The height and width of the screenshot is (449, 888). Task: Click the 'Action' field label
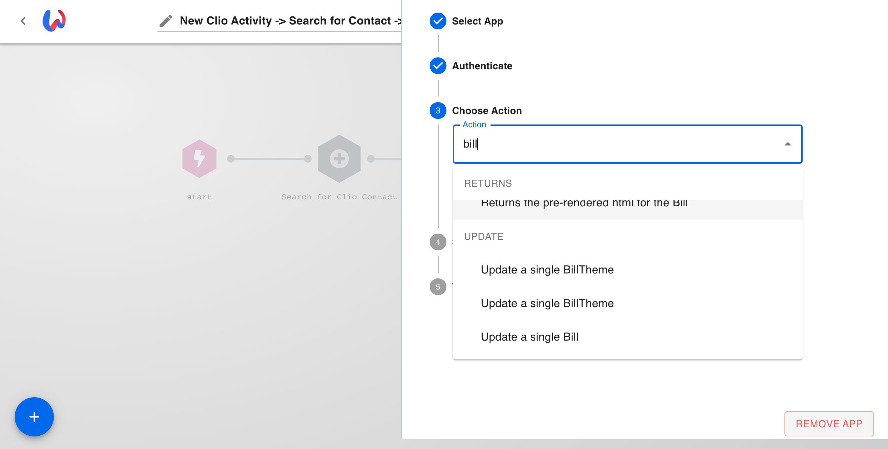(474, 124)
